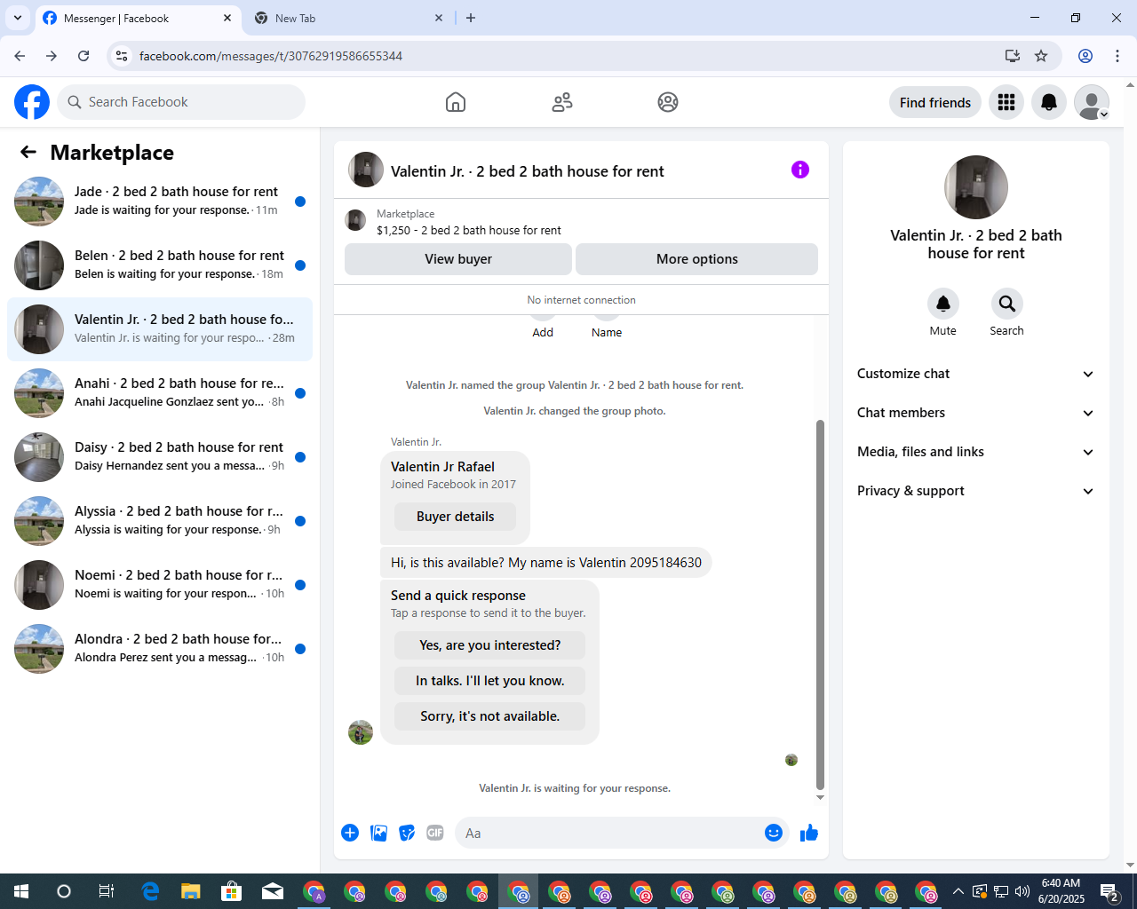Open Windows notification center icon
Image resolution: width=1137 pixels, height=909 pixels.
[x=1109, y=891]
